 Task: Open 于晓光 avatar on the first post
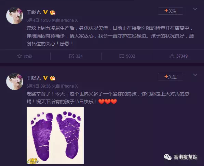15,16
